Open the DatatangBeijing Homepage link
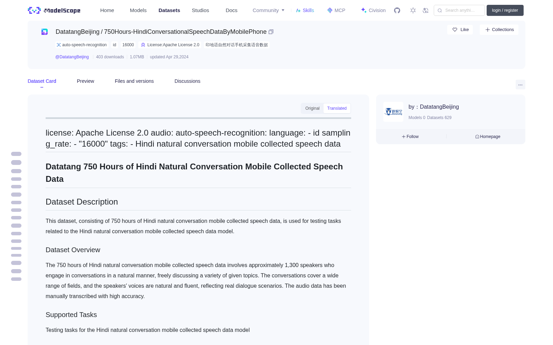 click(488, 137)
